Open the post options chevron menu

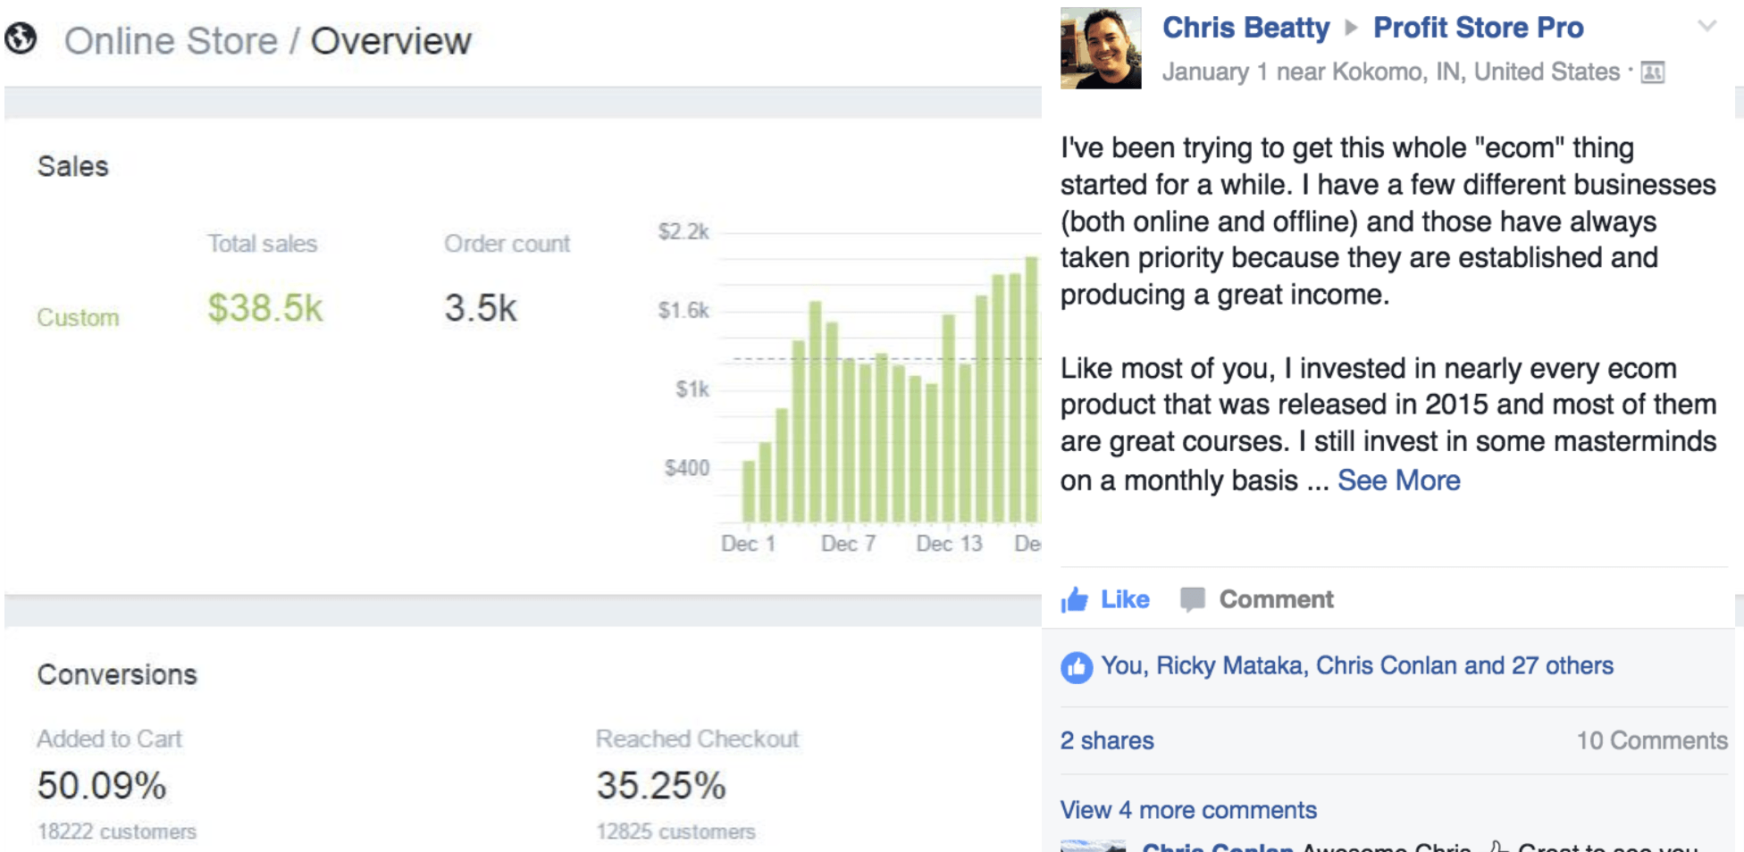[x=1706, y=26]
